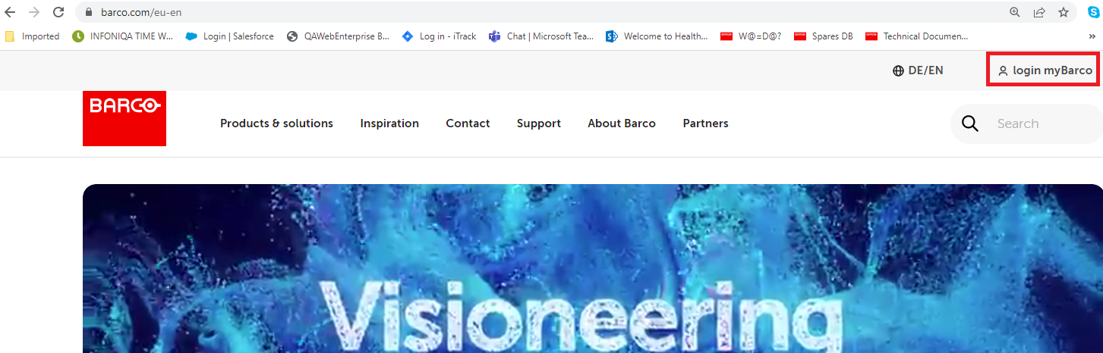
Task: Open the Skype extension icon
Action: click(x=1094, y=12)
